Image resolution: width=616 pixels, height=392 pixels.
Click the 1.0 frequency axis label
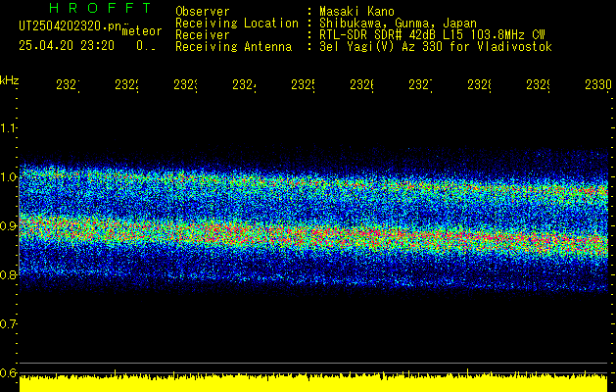(x=8, y=177)
